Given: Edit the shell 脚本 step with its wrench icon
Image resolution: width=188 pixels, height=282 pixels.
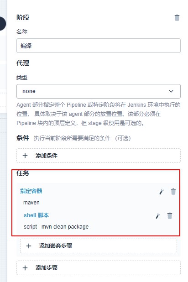Looking at the screenshot, I should (158, 216).
